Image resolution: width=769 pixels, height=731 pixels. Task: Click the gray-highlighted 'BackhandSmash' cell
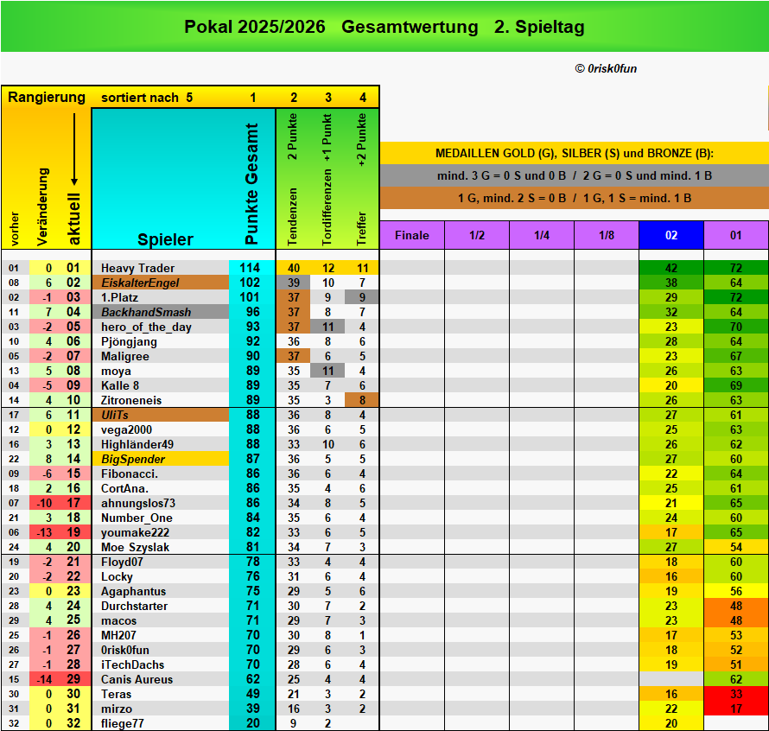tap(143, 312)
